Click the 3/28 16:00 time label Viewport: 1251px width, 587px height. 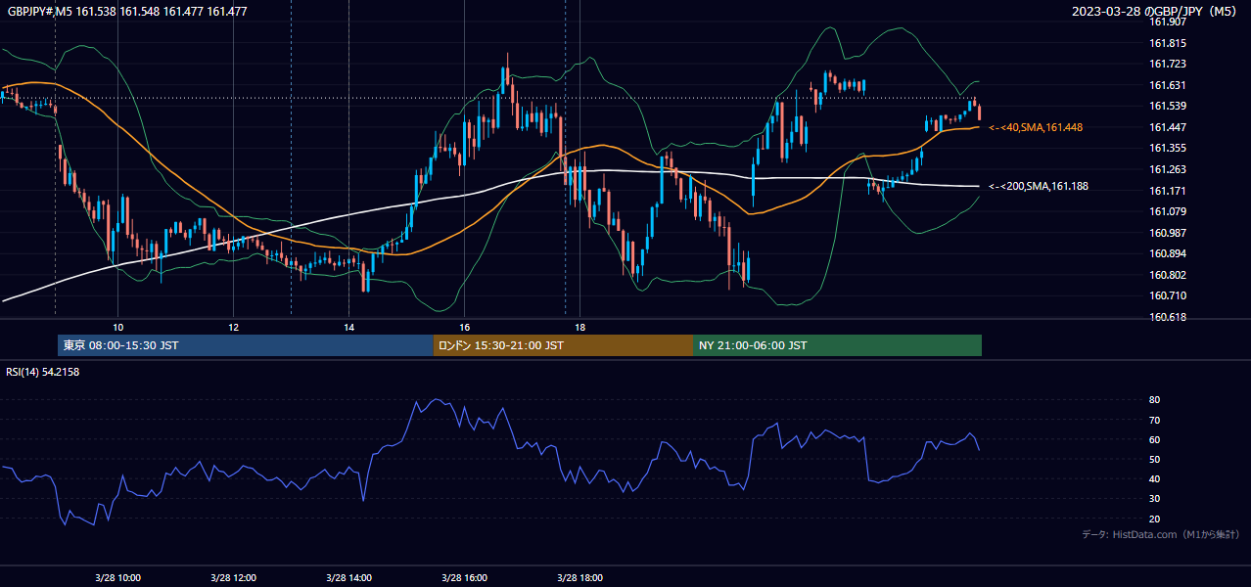[464, 578]
